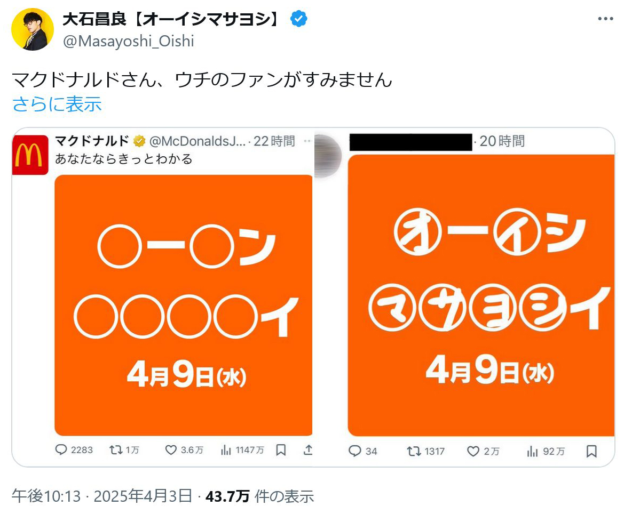Expand the post with さらに表示 link
This screenshot has width=624, height=514.
(x=57, y=104)
